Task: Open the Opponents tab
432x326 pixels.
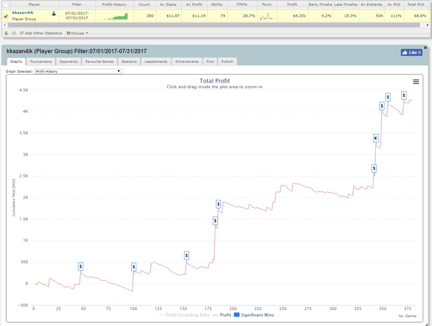Action: click(x=69, y=62)
